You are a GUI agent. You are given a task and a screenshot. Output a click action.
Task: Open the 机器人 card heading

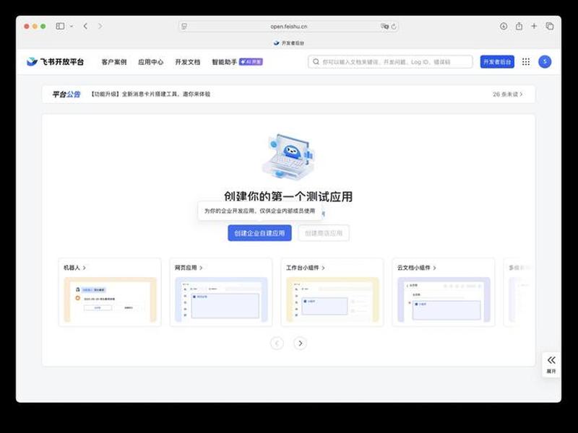coord(75,268)
